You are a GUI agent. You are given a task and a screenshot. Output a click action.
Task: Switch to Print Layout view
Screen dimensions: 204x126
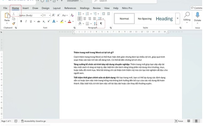pyautogui.click(x=196, y=121)
